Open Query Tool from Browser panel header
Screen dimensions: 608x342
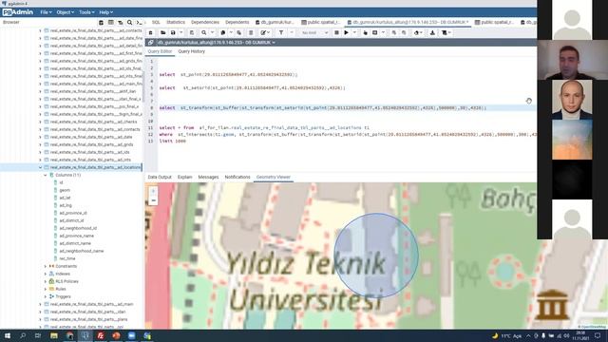pos(102,23)
